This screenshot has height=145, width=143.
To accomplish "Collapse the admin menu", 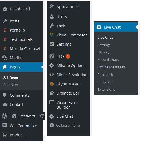I will click(65, 126).
